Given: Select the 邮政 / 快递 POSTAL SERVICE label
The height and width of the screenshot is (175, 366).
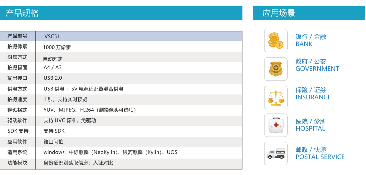Looking at the screenshot, I should pyautogui.click(x=320, y=153).
